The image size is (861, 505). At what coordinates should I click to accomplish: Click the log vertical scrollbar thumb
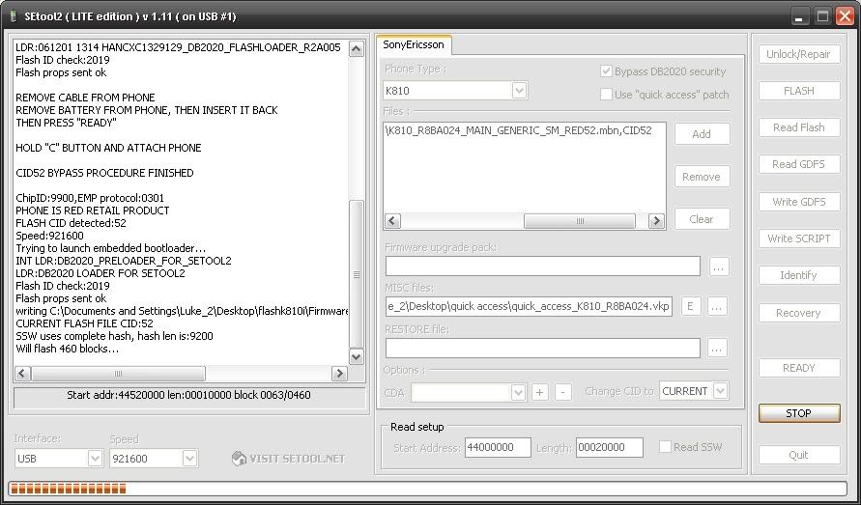click(x=357, y=274)
